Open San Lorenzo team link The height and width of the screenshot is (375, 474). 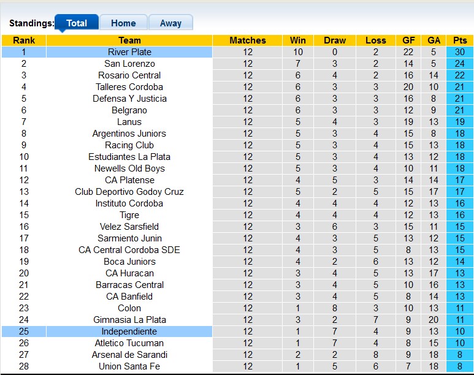pos(129,64)
